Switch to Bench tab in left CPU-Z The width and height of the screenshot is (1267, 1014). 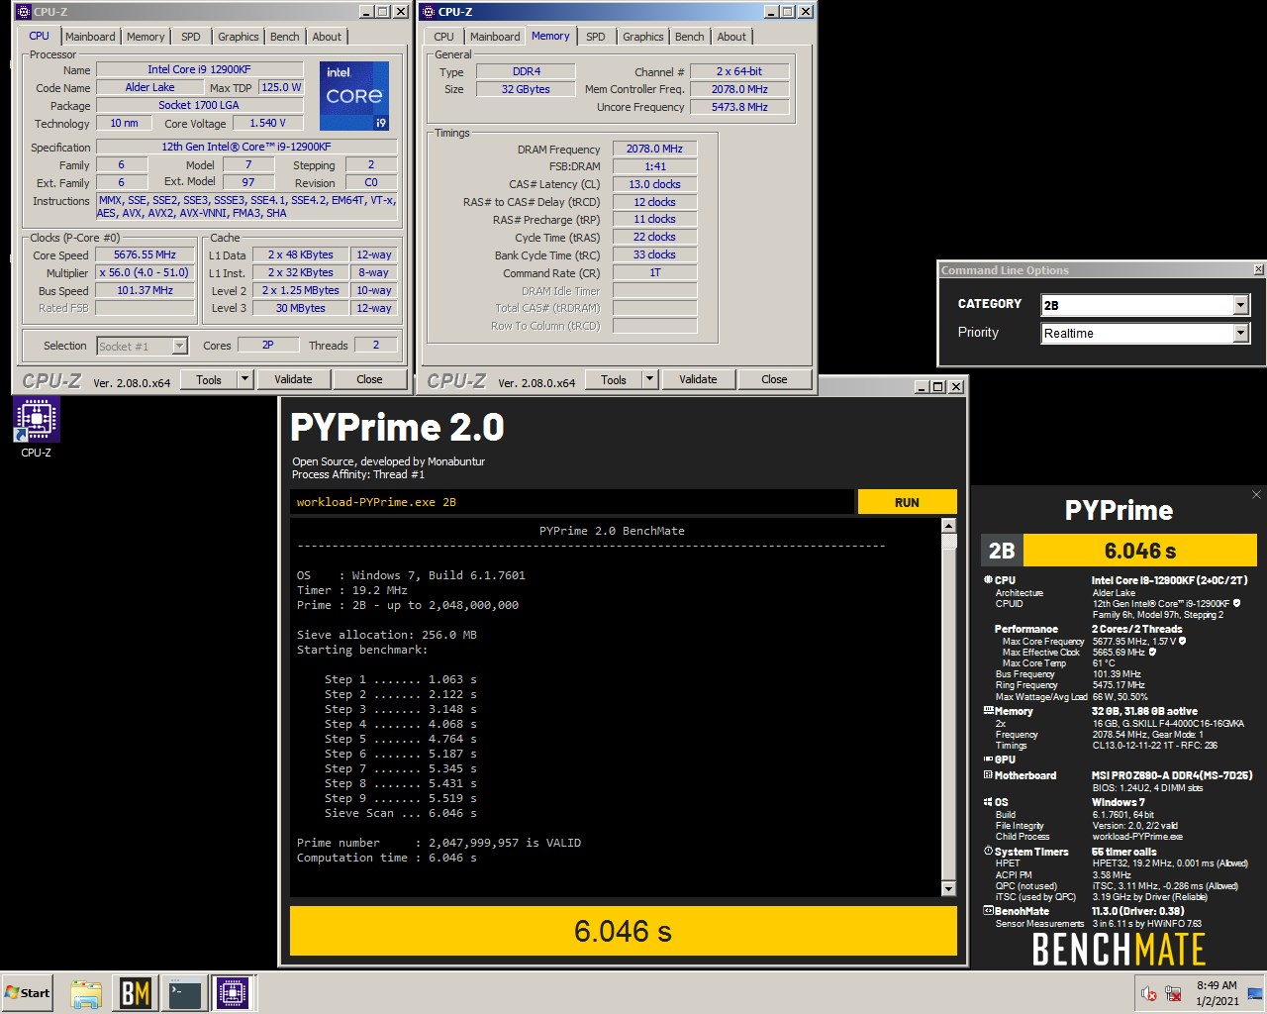tap(285, 37)
